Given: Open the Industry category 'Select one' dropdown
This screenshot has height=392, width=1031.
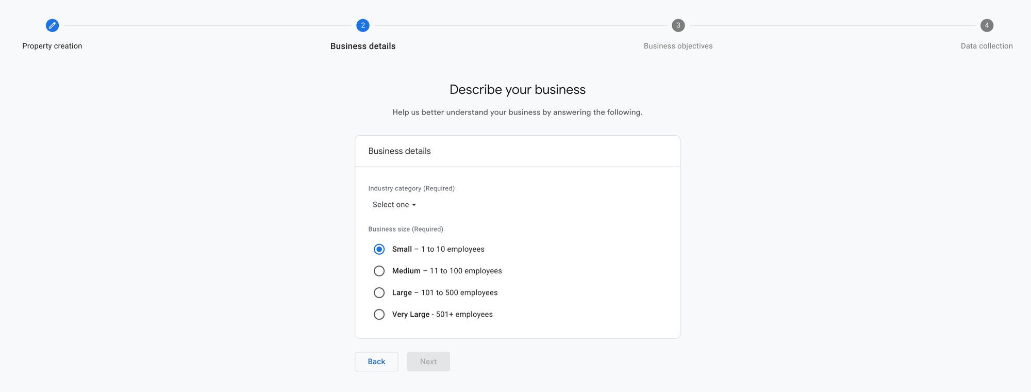Looking at the screenshot, I should click(x=394, y=205).
